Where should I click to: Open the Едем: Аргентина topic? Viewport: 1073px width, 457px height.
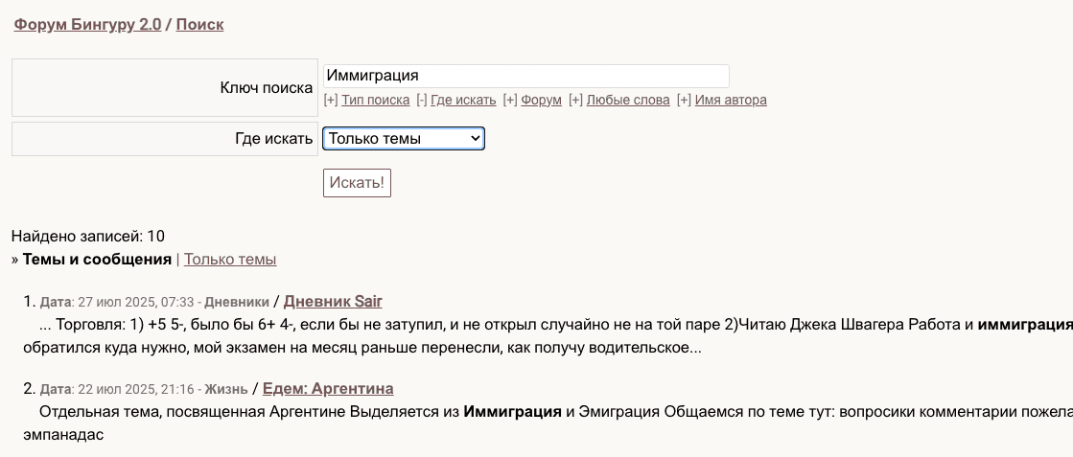327,389
